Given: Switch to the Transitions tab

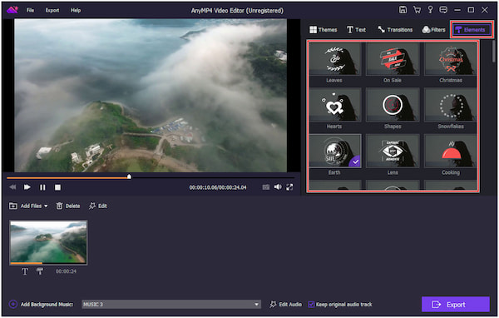Looking at the screenshot, I should (x=395, y=30).
